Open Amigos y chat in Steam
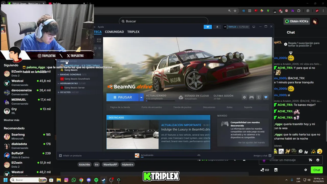327x184 pixels. coord(262,156)
